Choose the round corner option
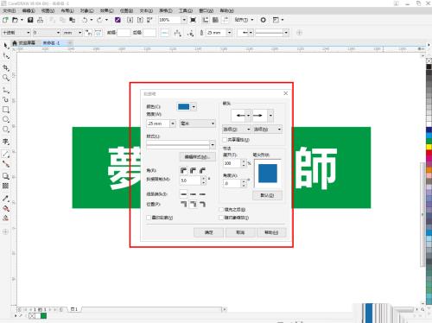 tap(193, 170)
